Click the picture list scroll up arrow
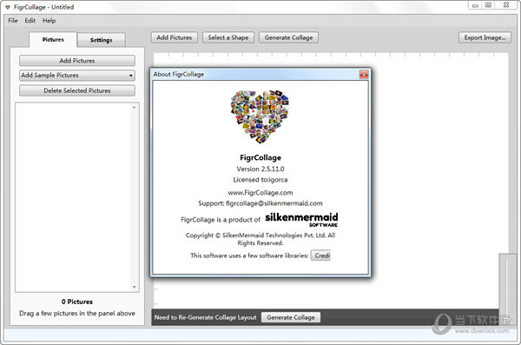The image size is (521, 345). point(134,108)
